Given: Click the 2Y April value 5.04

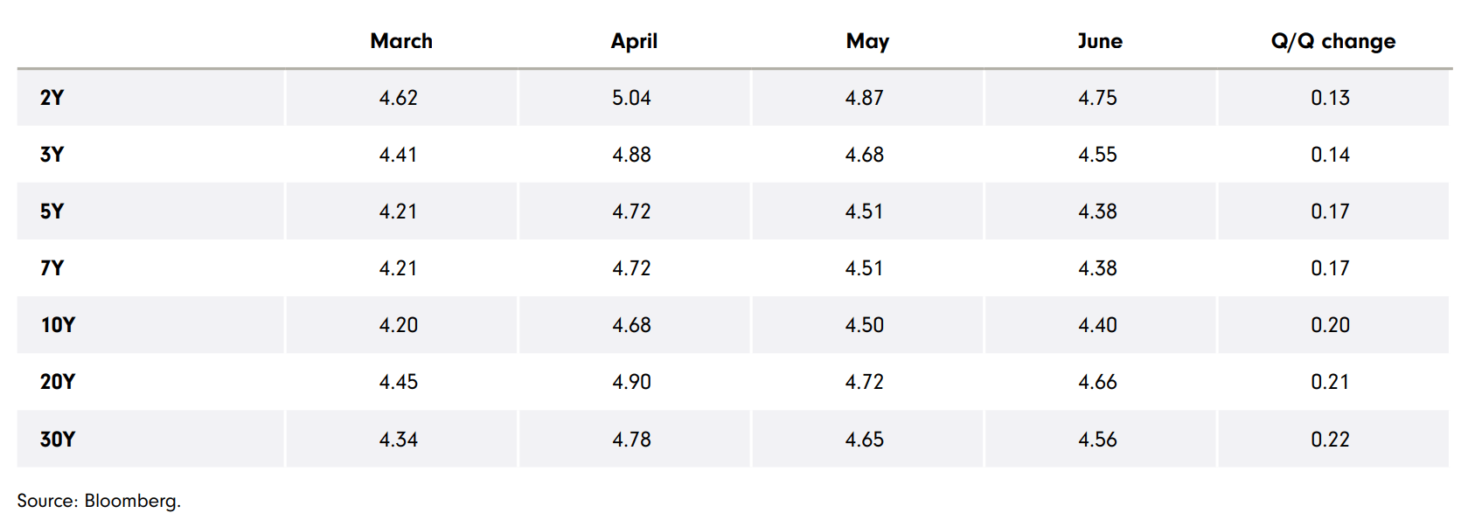Looking at the screenshot, I should click(x=631, y=98).
